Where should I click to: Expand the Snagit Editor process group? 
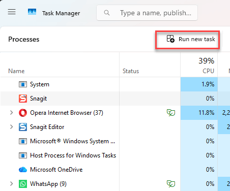[x=11, y=127]
